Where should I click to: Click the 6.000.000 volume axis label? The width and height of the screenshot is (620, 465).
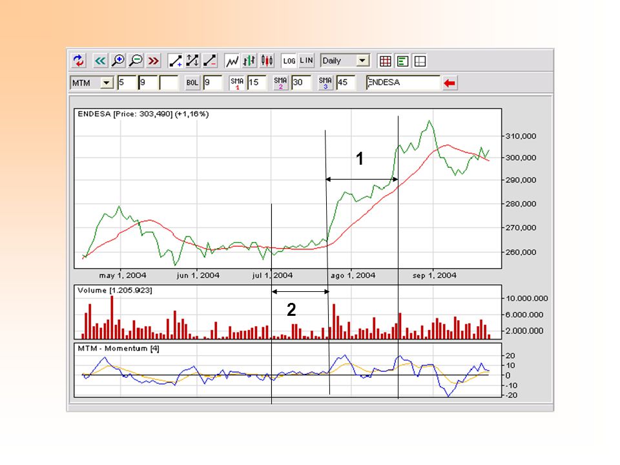[524, 315]
